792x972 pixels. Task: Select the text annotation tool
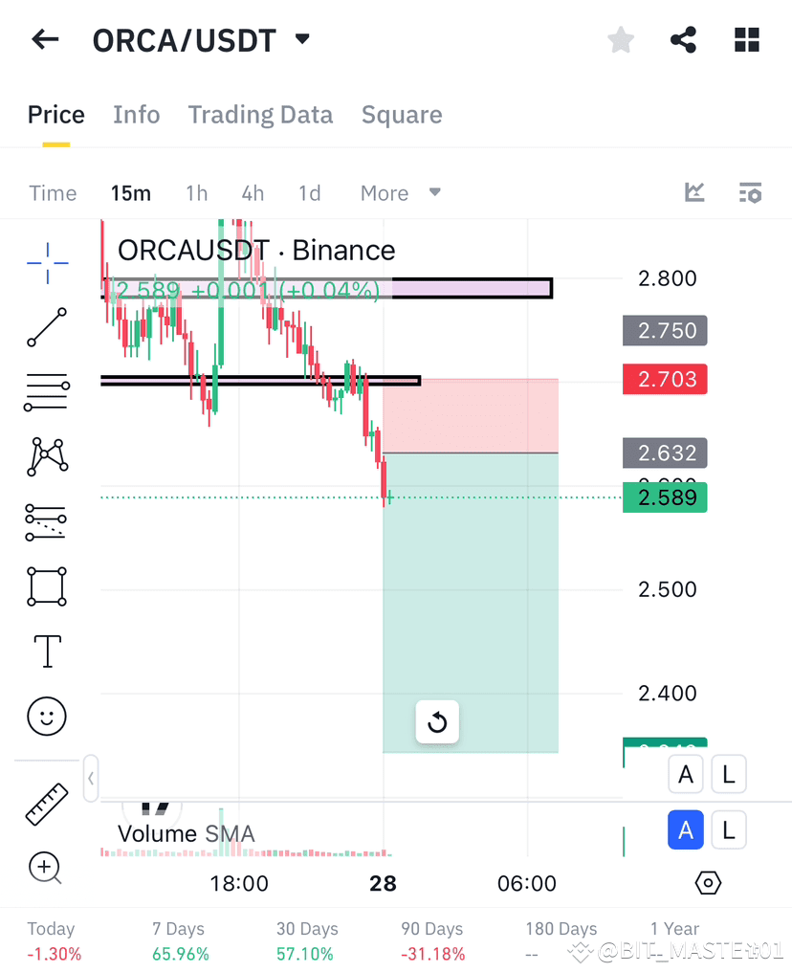tap(45, 651)
